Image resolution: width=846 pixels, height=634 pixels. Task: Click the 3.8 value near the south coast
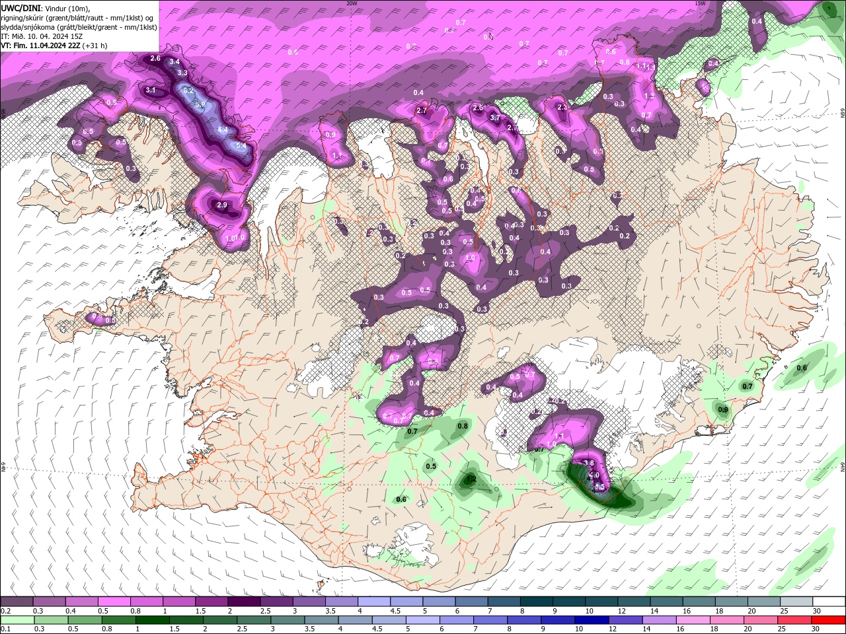[589, 463]
